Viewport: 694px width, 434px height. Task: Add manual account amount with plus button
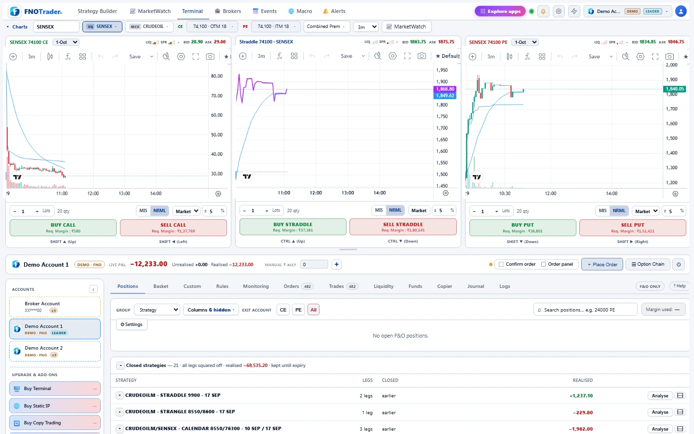click(x=336, y=264)
